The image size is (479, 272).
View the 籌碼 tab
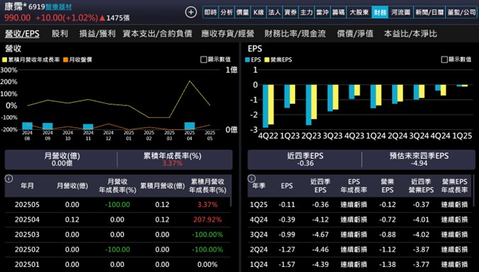[x=338, y=13]
